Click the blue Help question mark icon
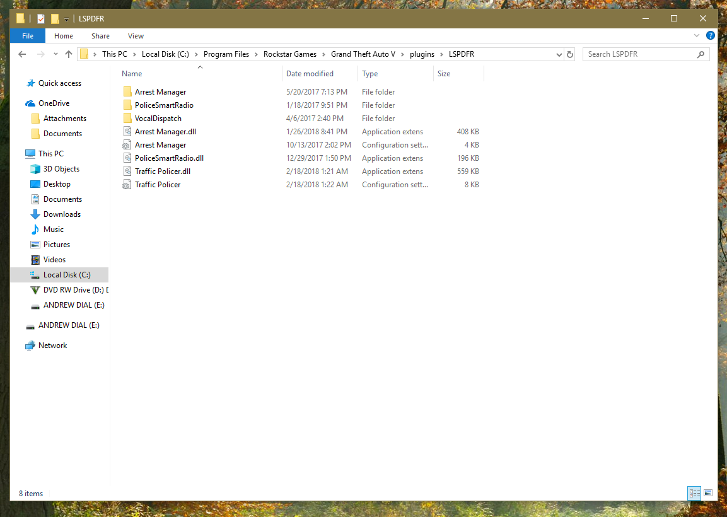 [711, 35]
